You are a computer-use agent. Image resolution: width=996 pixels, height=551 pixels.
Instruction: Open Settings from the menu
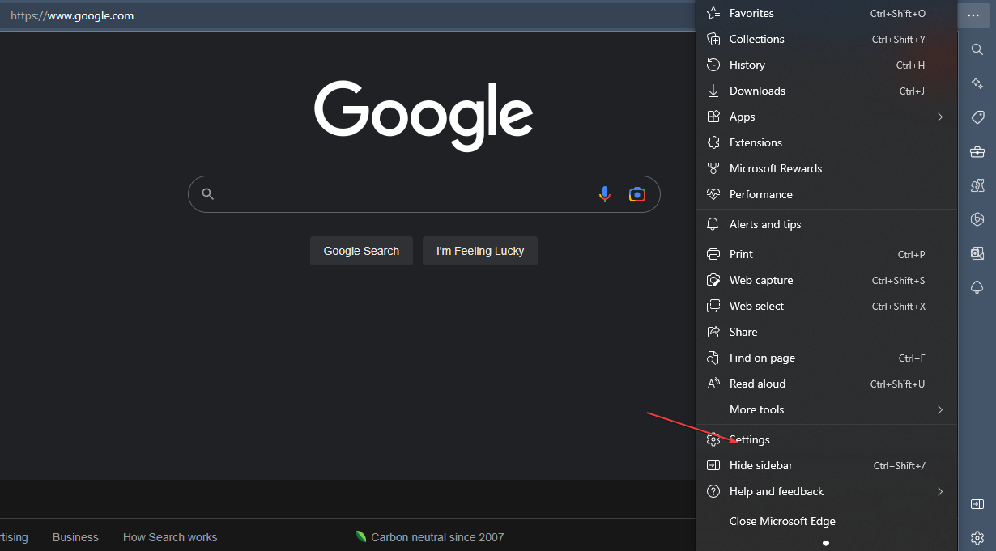(x=826, y=439)
